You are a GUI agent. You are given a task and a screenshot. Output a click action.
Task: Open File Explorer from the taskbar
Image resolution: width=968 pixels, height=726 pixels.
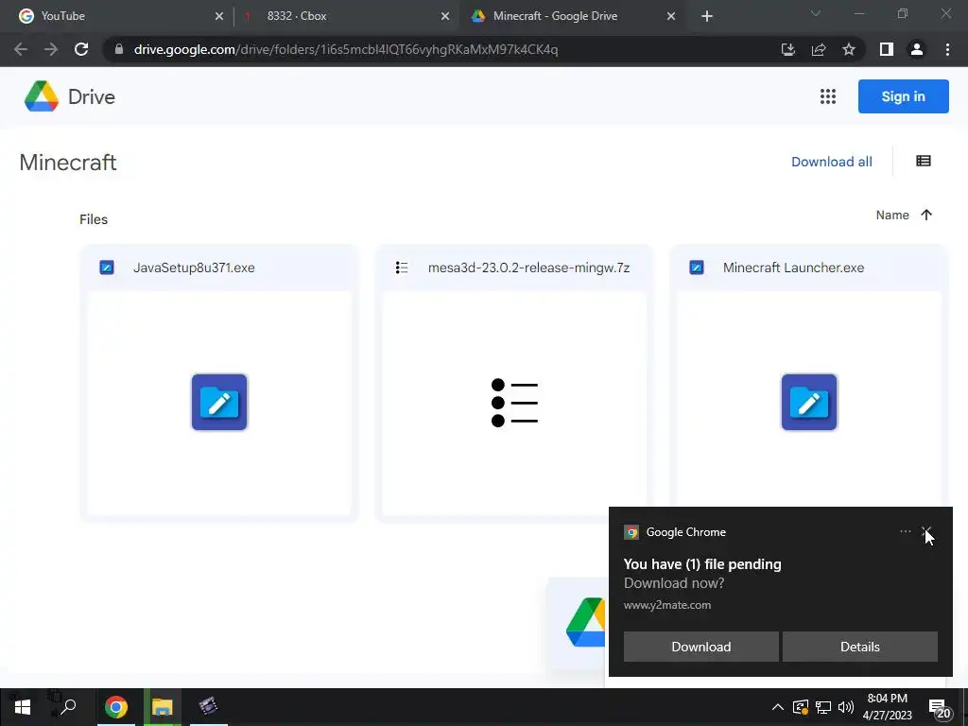click(x=162, y=707)
